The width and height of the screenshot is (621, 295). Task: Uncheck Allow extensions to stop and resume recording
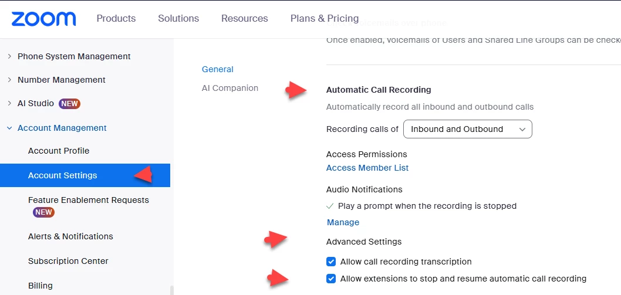(331, 279)
